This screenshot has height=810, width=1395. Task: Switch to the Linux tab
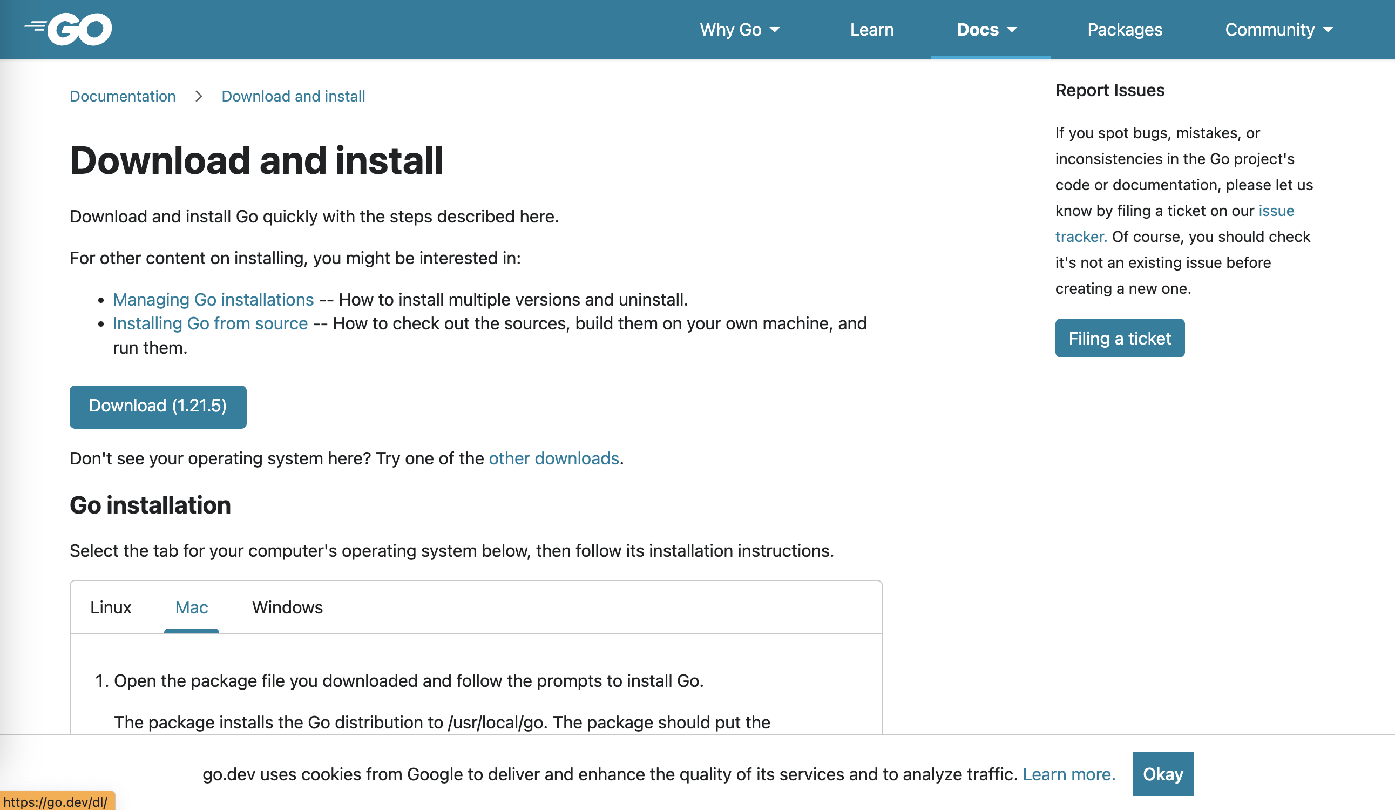(x=111, y=607)
